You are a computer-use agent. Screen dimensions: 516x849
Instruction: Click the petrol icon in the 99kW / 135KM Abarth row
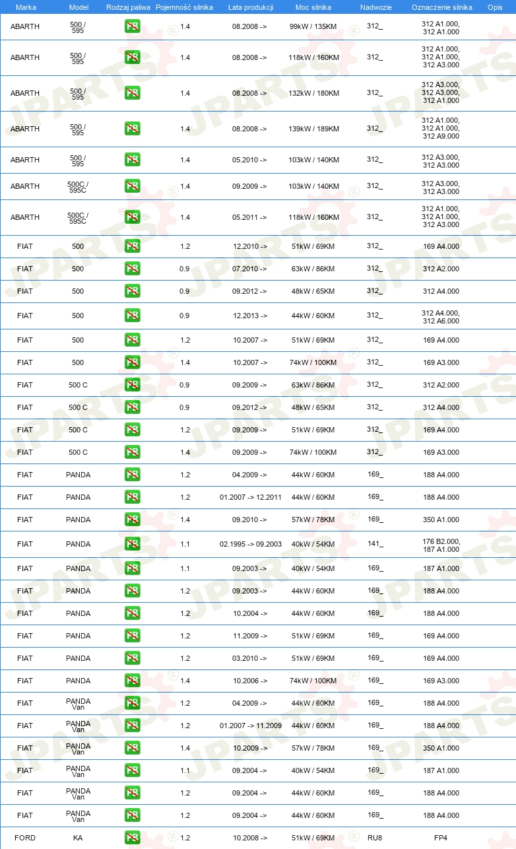coord(132,27)
